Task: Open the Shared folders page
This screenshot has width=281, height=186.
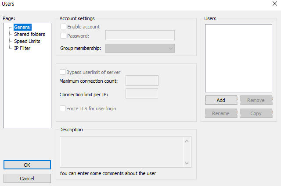Action: click(29, 34)
